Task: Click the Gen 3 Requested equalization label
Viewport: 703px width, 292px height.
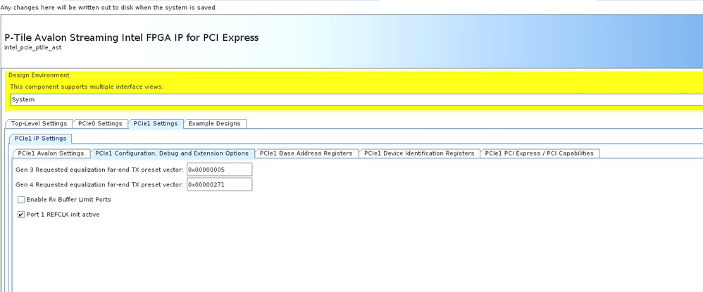Action: coord(99,170)
